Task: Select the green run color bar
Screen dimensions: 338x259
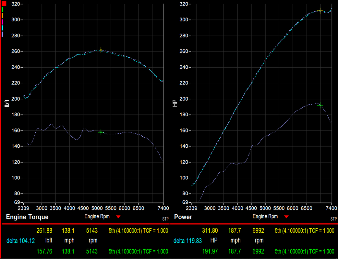Action: point(2,9)
